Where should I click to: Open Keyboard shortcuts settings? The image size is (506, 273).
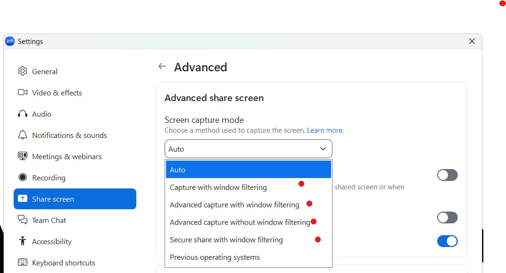pyautogui.click(x=75, y=263)
